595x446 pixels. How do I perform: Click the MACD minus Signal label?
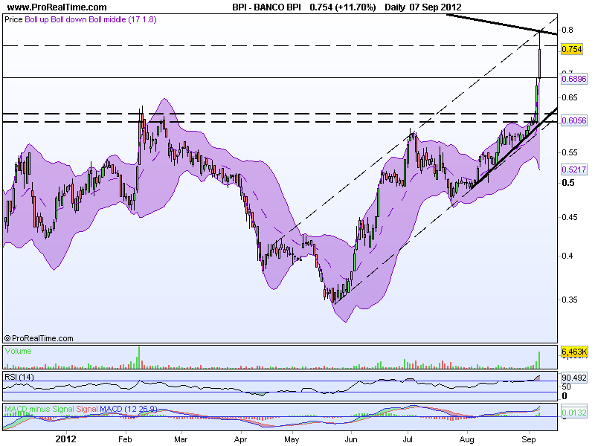click(x=39, y=410)
